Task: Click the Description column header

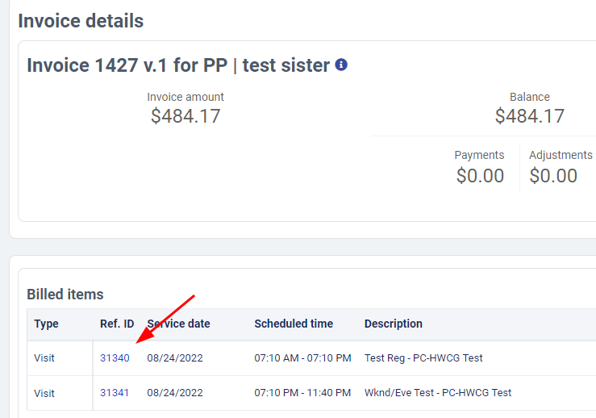Action: pyautogui.click(x=394, y=324)
